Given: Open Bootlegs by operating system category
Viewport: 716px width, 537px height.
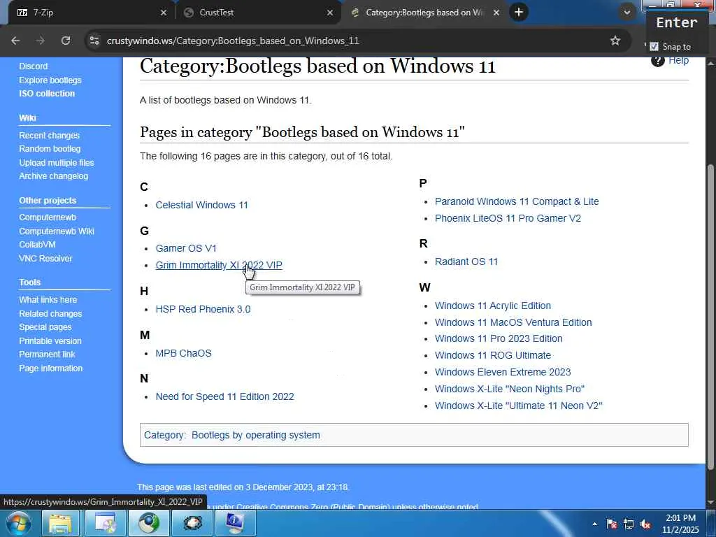Looking at the screenshot, I should (256, 435).
